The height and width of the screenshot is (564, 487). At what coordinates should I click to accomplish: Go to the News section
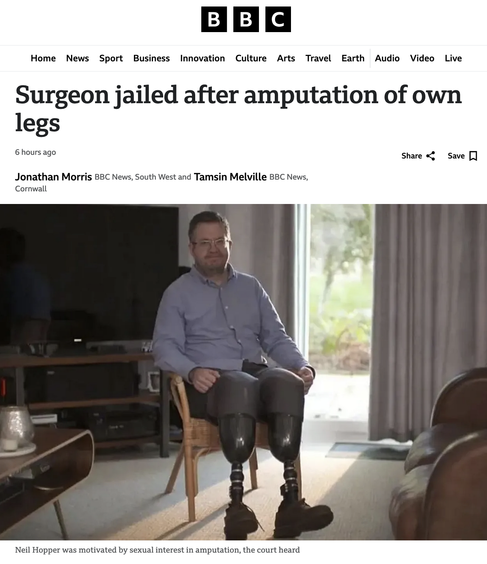point(78,58)
